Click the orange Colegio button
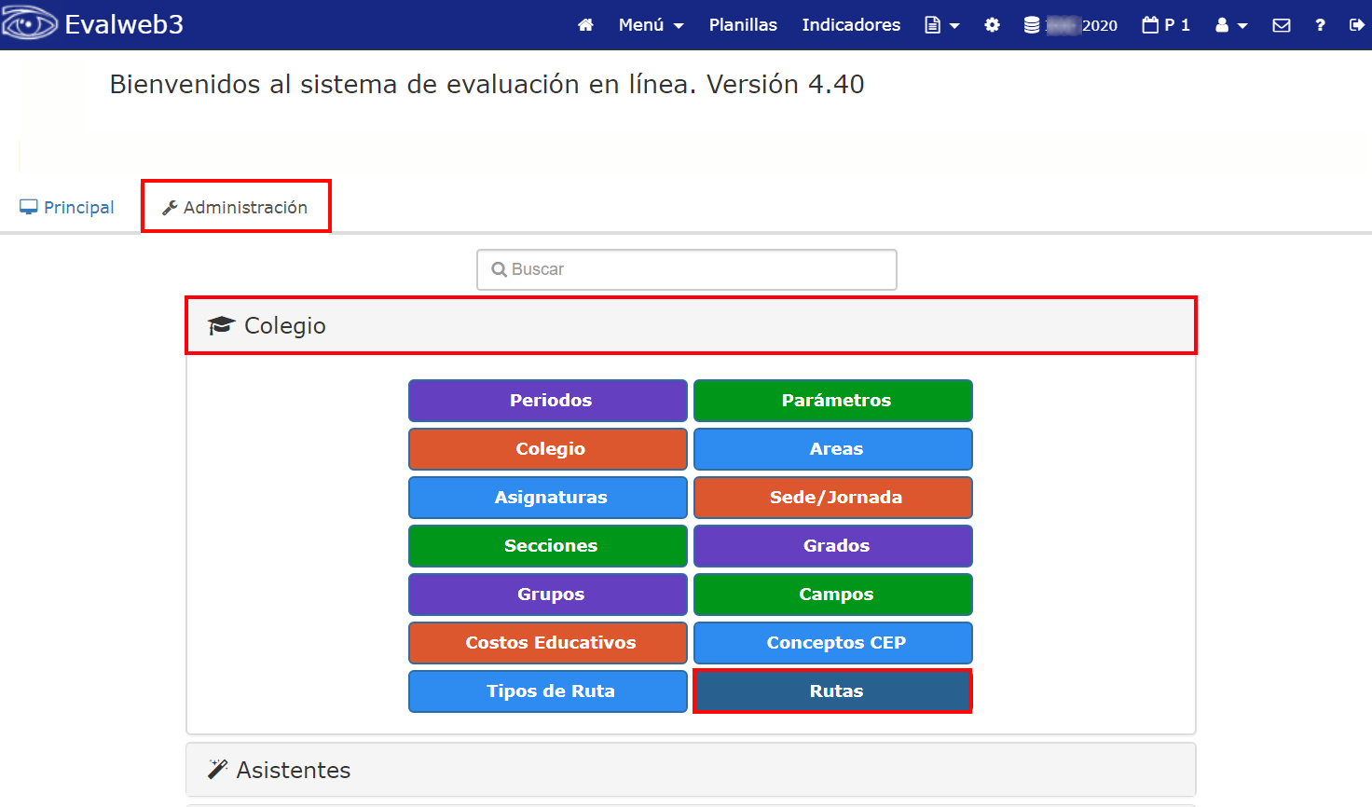 point(548,449)
